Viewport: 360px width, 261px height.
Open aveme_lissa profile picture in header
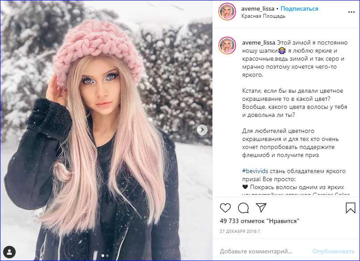227,12
